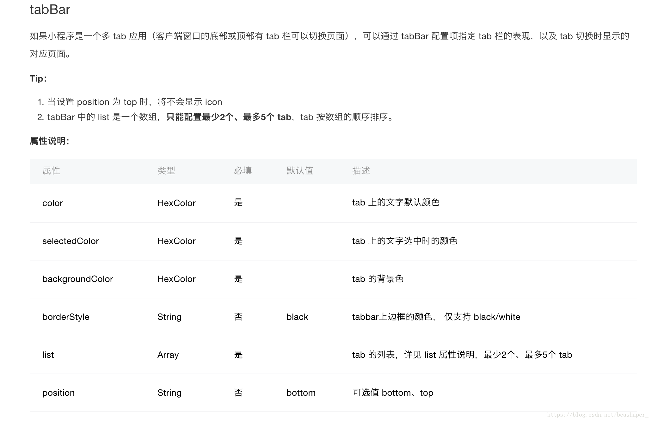Viewport: 652px width, 421px height.
Task: Click the 默认值 column header
Action: pyautogui.click(x=300, y=171)
